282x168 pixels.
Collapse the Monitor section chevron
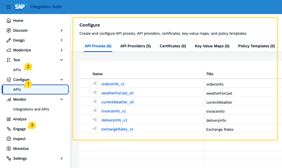[62, 99]
